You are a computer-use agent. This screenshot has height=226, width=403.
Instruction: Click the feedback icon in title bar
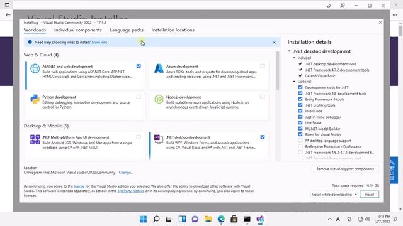[x=343, y=6]
